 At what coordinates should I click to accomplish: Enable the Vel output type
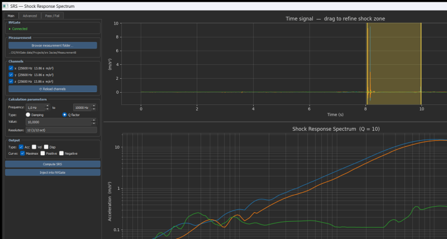[x=34, y=147]
